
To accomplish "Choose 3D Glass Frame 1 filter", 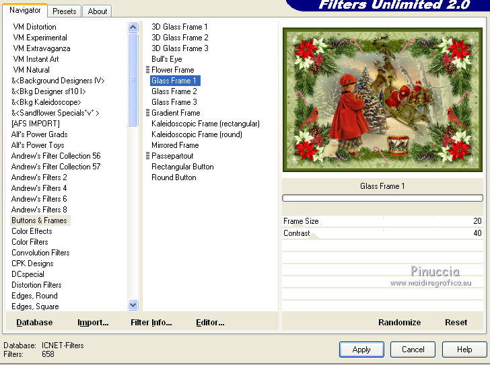I will point(179,27).
